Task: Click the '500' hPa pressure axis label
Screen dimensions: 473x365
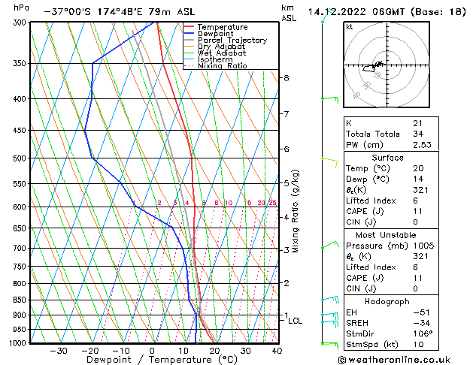Action: point(21,158)
